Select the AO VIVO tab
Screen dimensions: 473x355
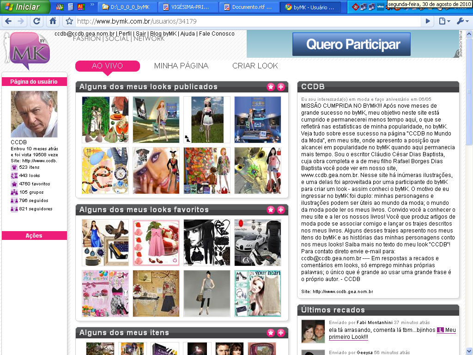click(107, 66)
